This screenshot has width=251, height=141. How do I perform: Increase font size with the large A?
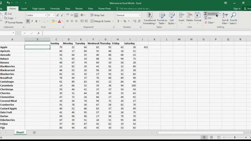point(58,15)
